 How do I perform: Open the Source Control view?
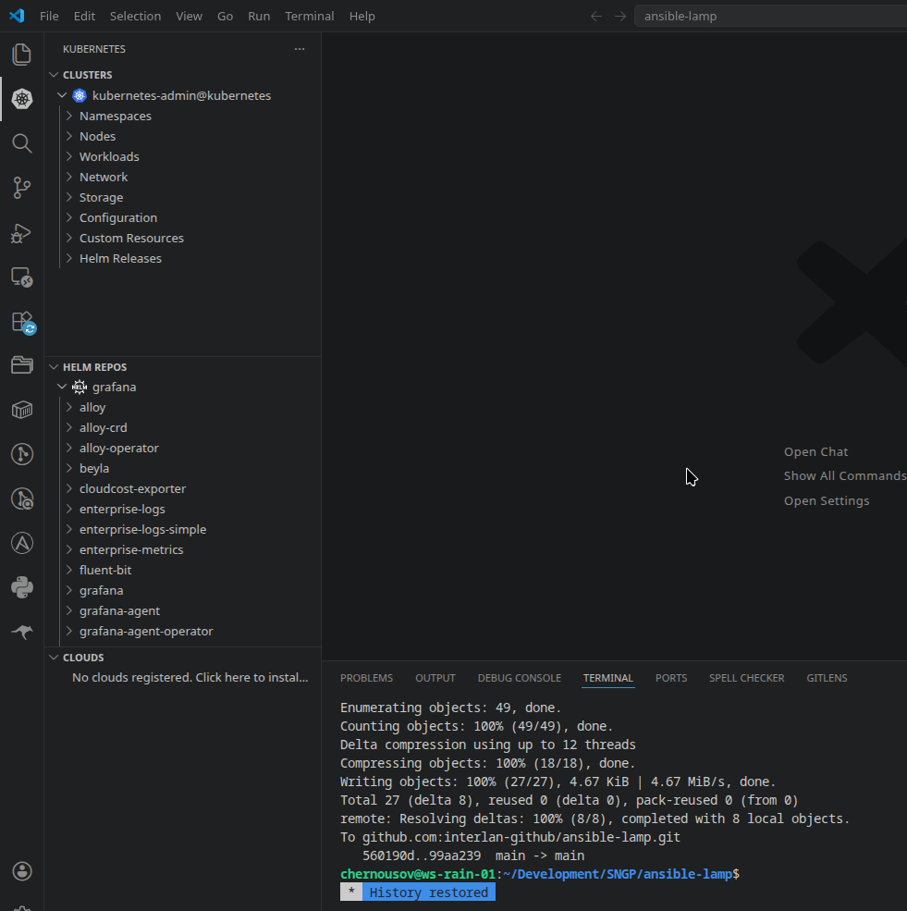[x=21, y=188]
